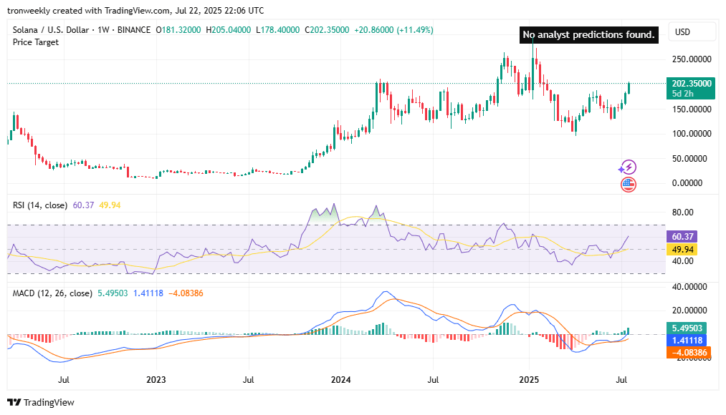Image resolution: width=726 pixels, height=415 pixels.
Task: Click the change value +20.86000 (+11.49%)
Action: pyautogui.click(x=393, y=30)
